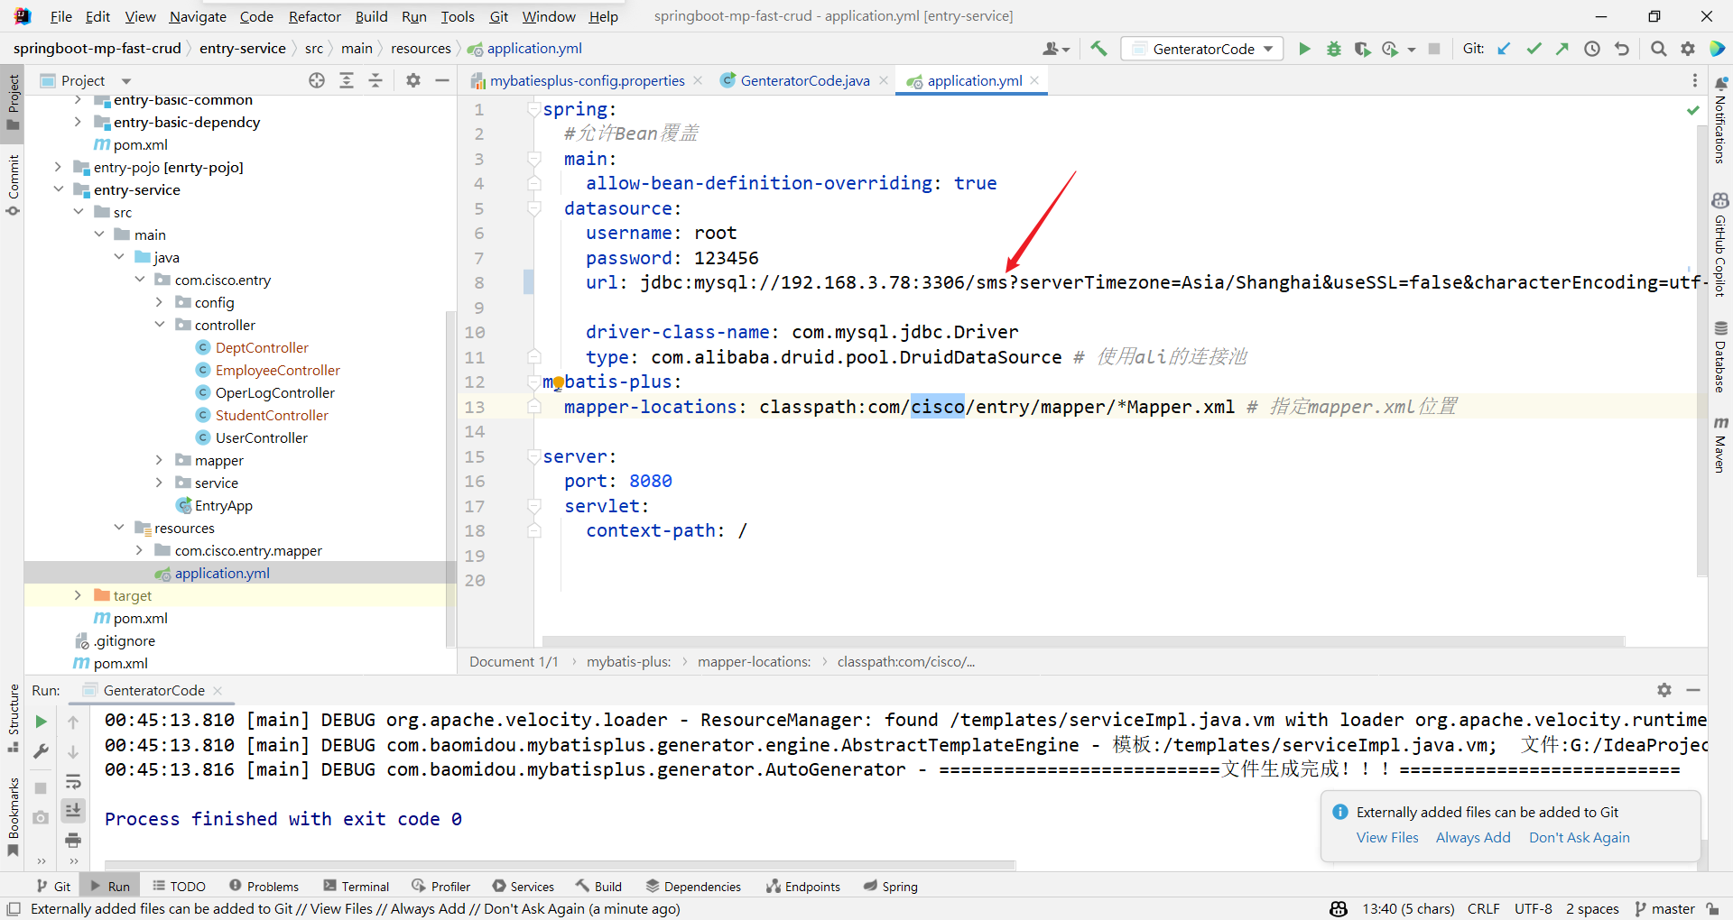Click Always Add in Git notification
Screen dimensions: 1733x920
coord(1473,837)
